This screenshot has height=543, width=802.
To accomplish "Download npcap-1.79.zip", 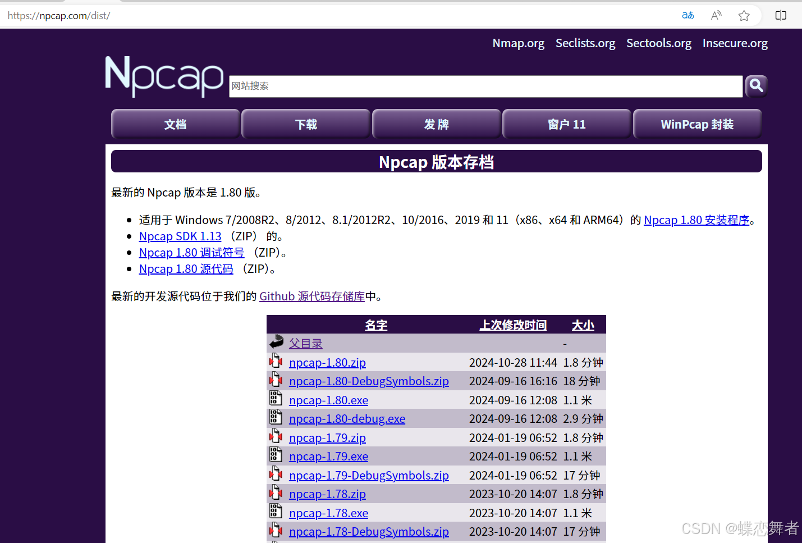I will [x=327, y=438].
